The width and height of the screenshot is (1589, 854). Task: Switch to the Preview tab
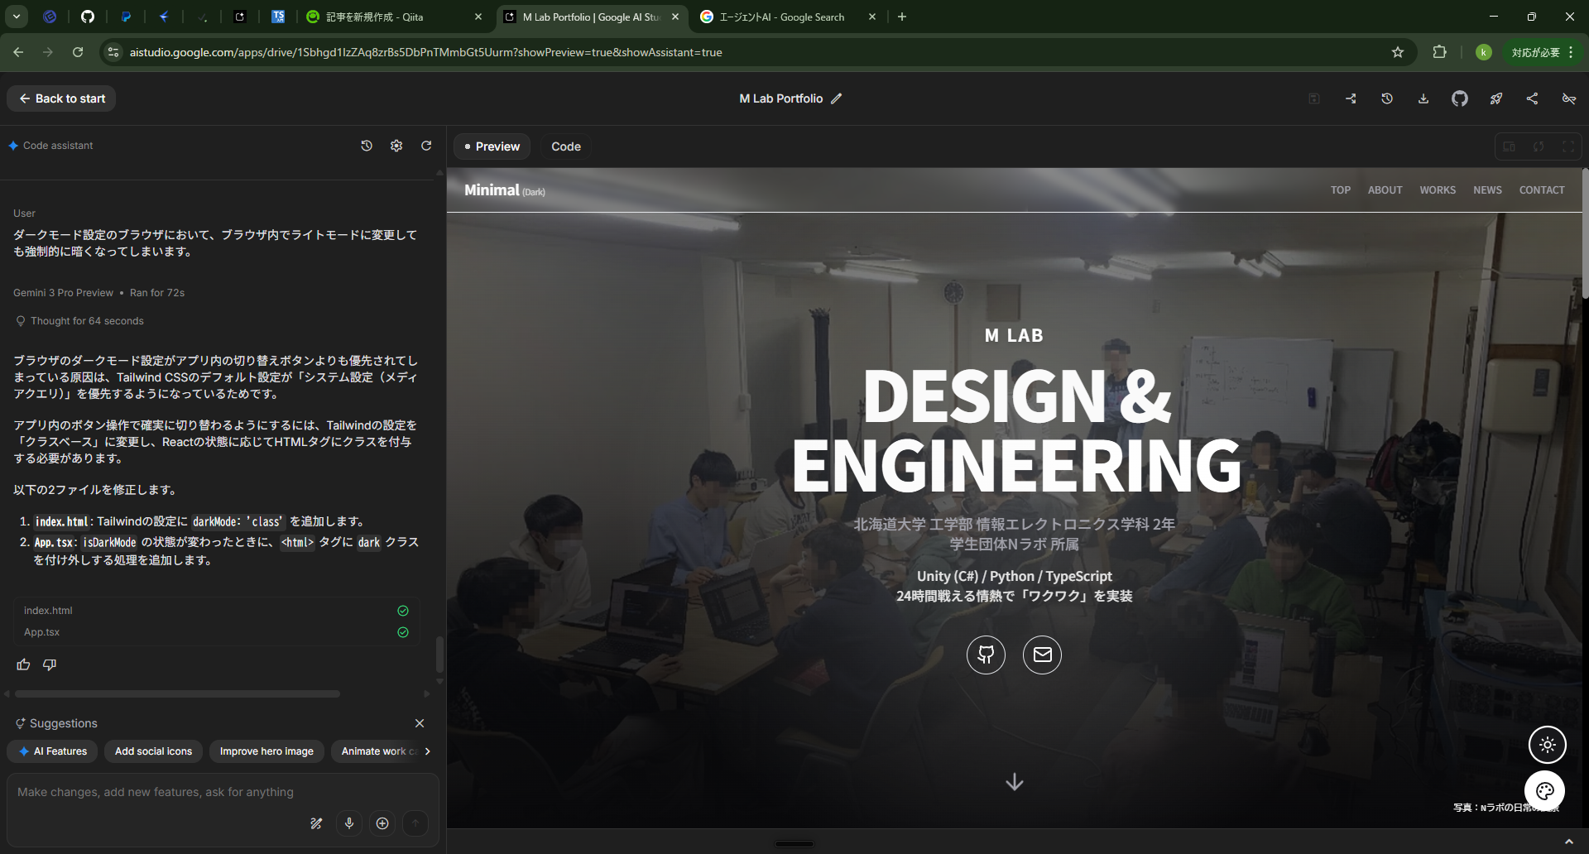[x=492, y=146]
